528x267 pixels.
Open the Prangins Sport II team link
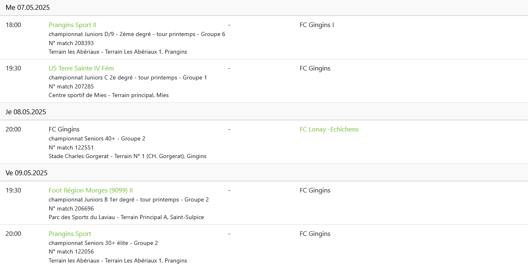pos(73,25)
